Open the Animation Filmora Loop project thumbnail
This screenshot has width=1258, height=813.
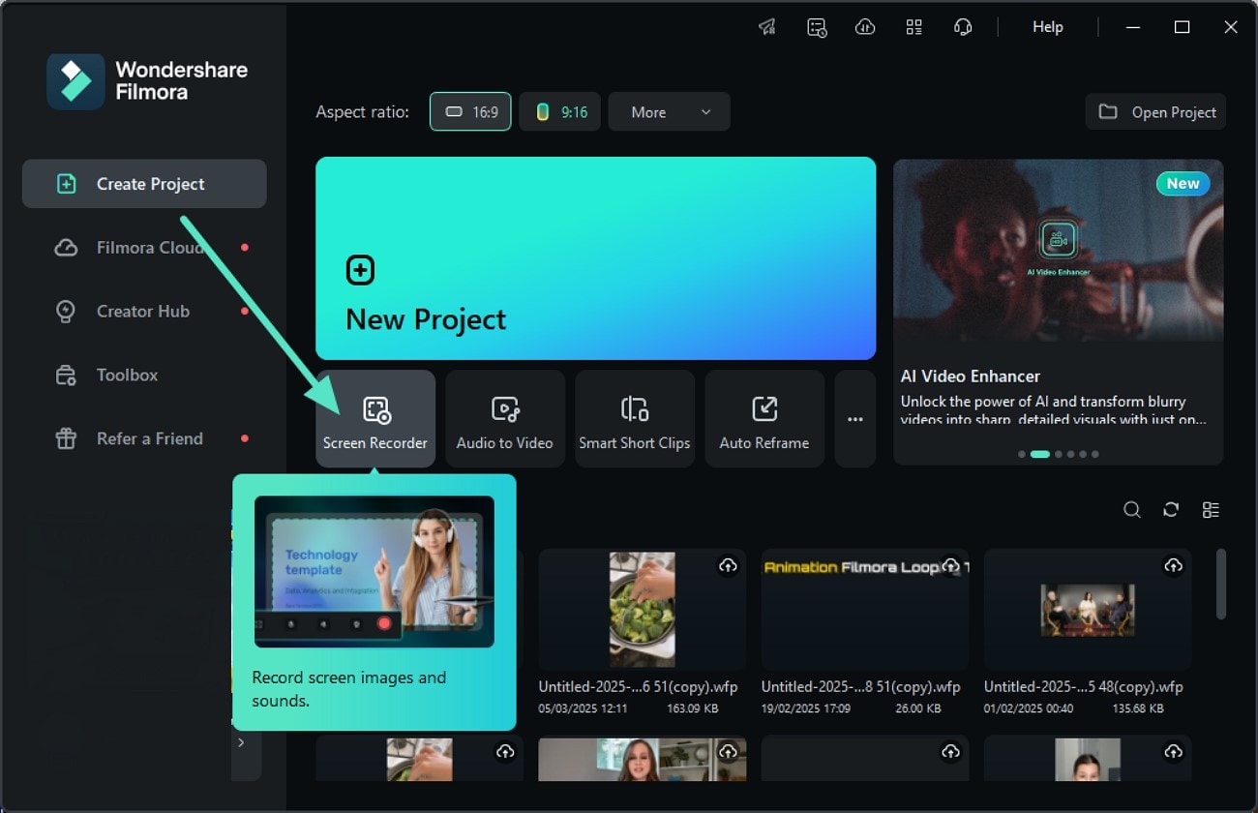pos(865,610)
